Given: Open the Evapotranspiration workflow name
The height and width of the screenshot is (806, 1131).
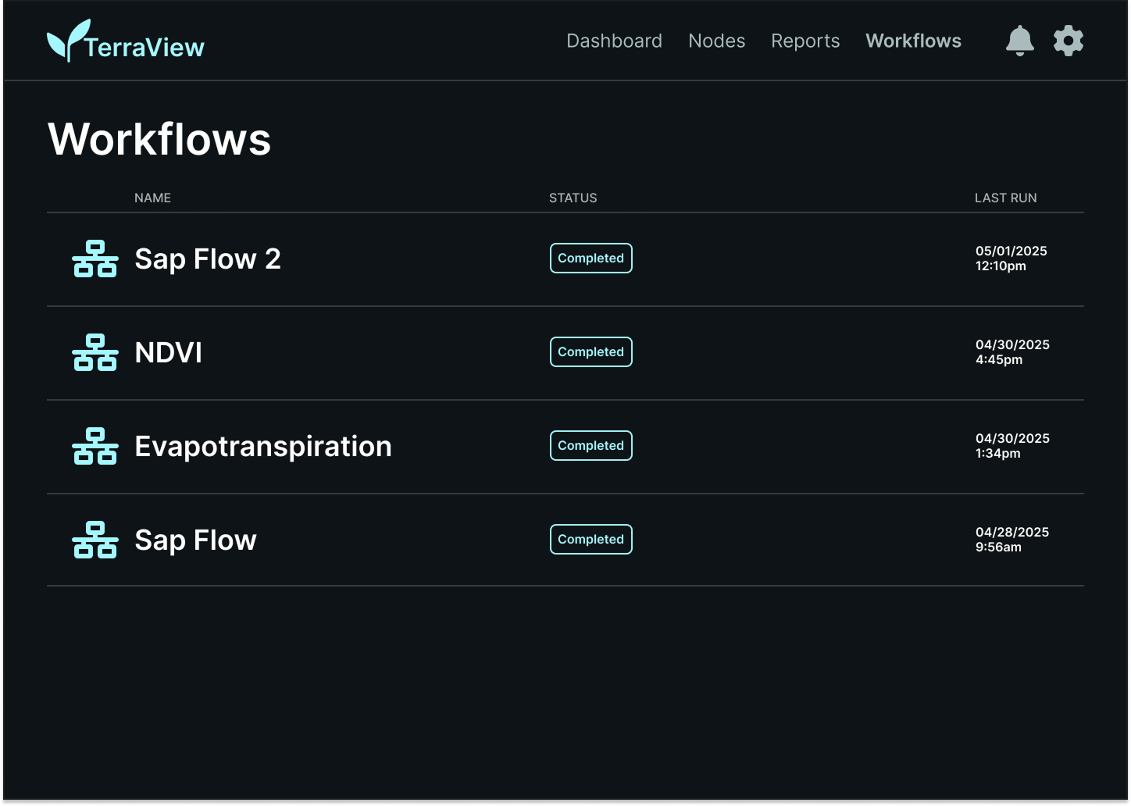Looking at the screenshot, I should pos(263,447).
